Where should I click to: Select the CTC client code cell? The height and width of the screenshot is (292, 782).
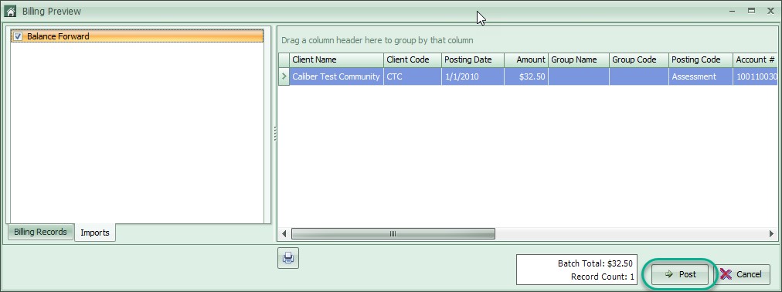click(413, 76)
